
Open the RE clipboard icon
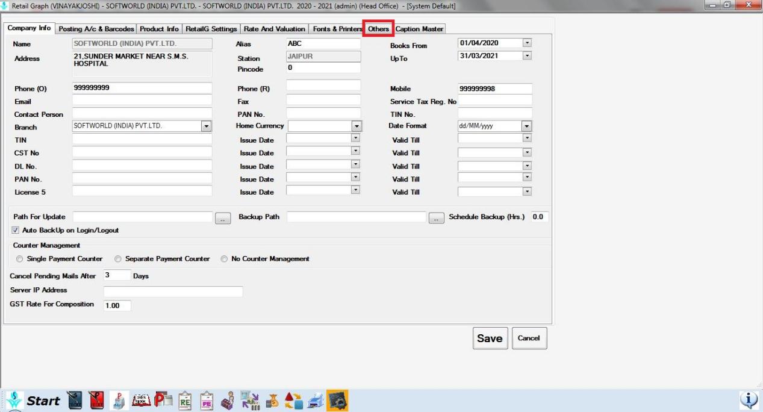pyautogui.click(x=185, y=401)
